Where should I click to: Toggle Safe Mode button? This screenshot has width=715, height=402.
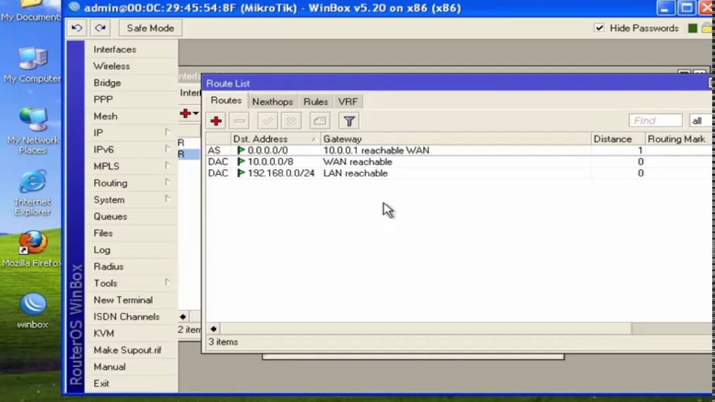pos(150,28)
